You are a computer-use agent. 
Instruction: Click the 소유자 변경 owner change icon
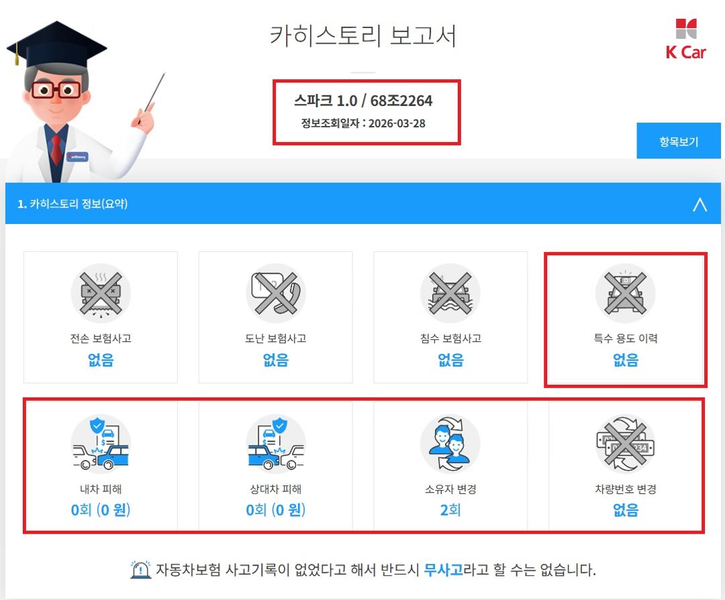coord(450,444)
